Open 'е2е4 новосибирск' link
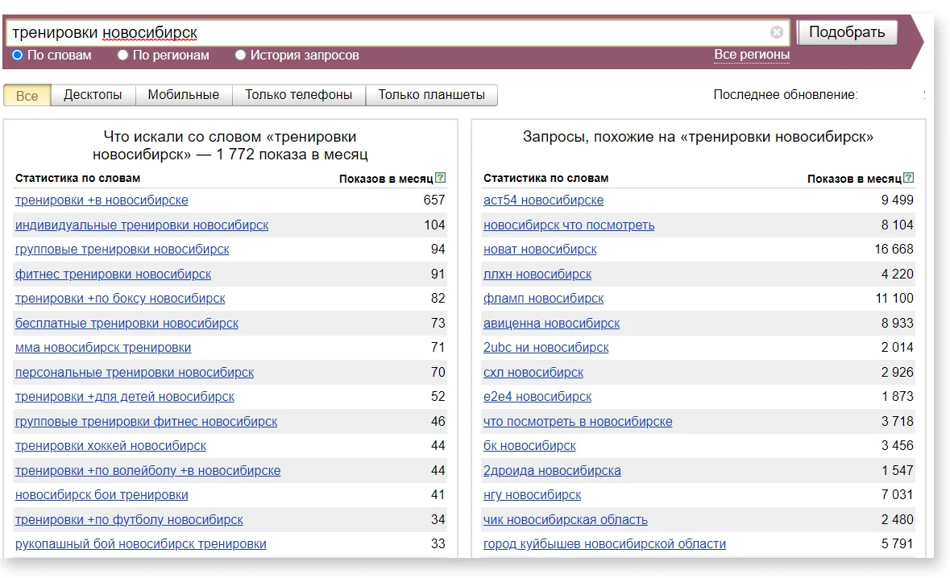950x578 pixels. click(x=537, y=396)
